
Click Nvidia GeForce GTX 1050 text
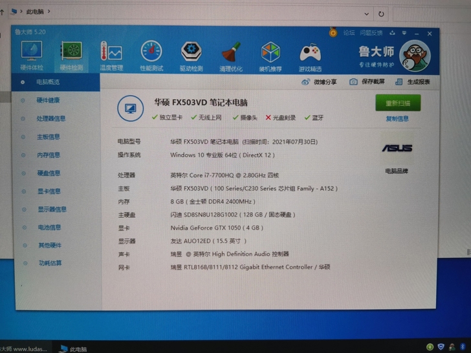coord(217,228)
